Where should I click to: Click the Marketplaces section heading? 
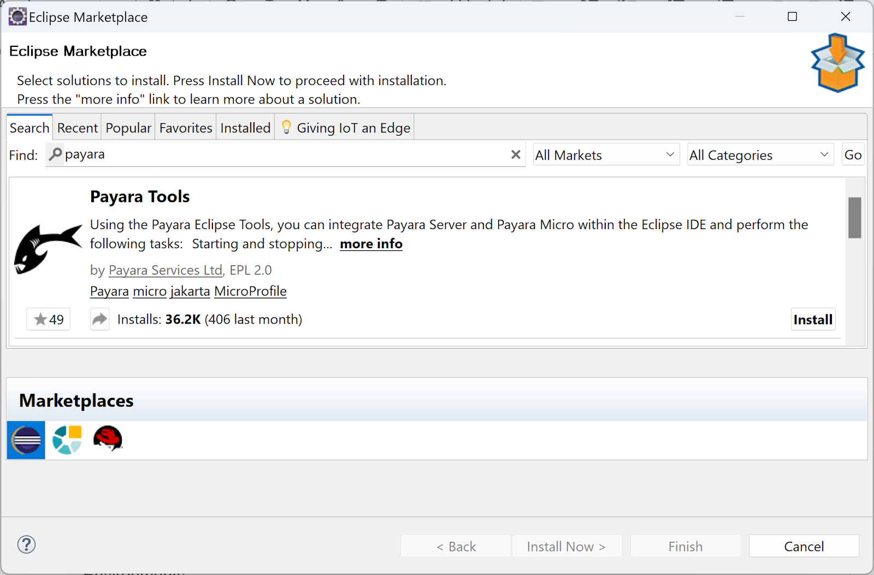tap(76, 401)
